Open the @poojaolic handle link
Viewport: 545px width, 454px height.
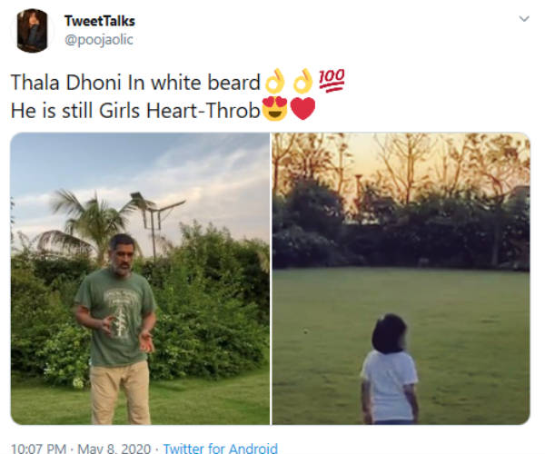click(99, 40)
